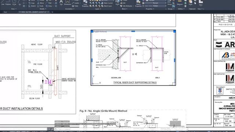Click the top-right viewport corner grip
Image resolution: width=235 pixels, height=132 pixels.
click(174, 31)
